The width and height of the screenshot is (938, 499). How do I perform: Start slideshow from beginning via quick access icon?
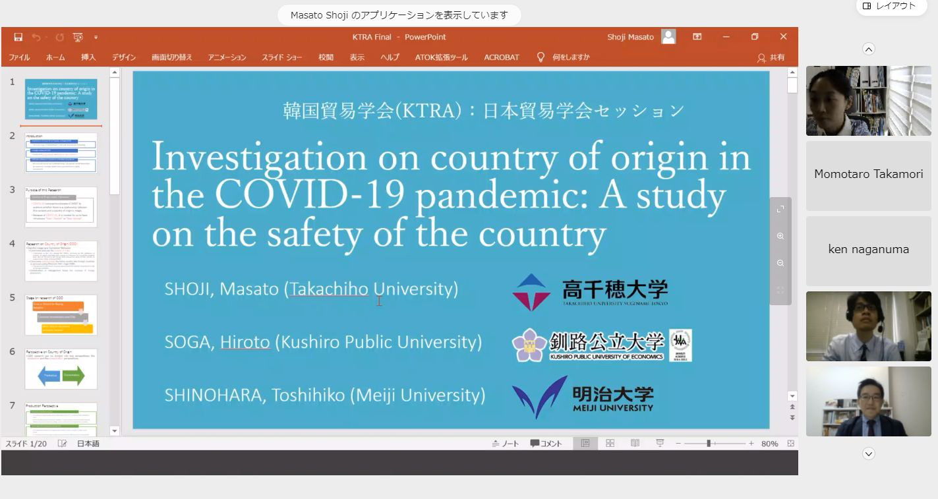coord(78,37)
